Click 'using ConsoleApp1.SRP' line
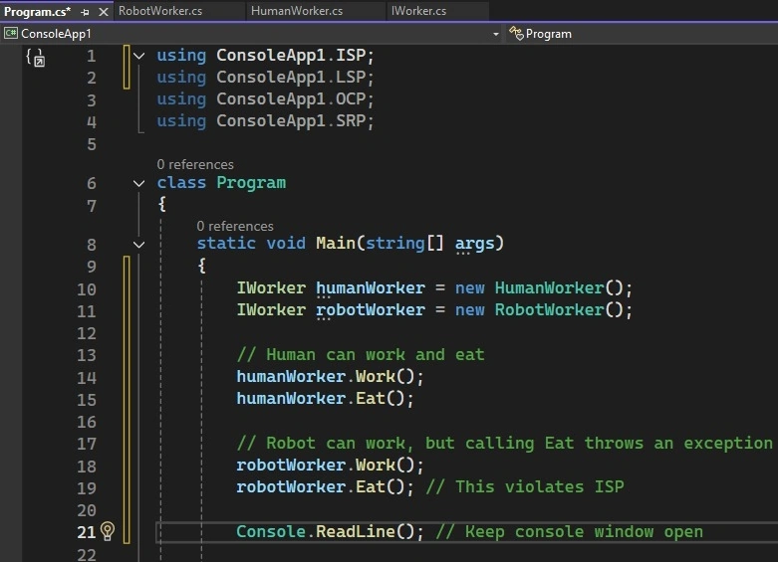 (265, 121)
